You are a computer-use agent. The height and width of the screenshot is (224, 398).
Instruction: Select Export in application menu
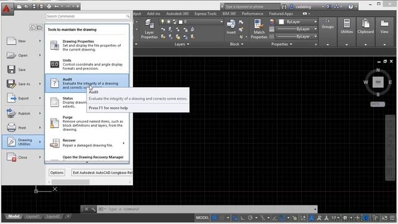pyautogui.click(x=24, y=98)
